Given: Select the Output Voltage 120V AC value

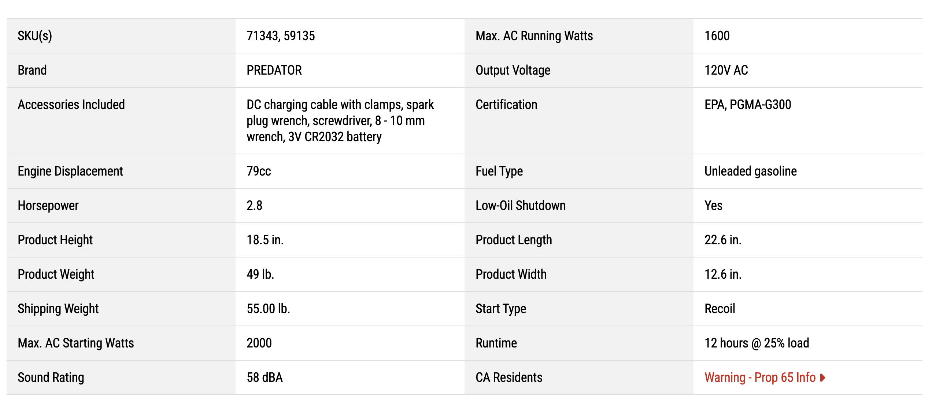Looking at the screenshot, I should [726, 70].
